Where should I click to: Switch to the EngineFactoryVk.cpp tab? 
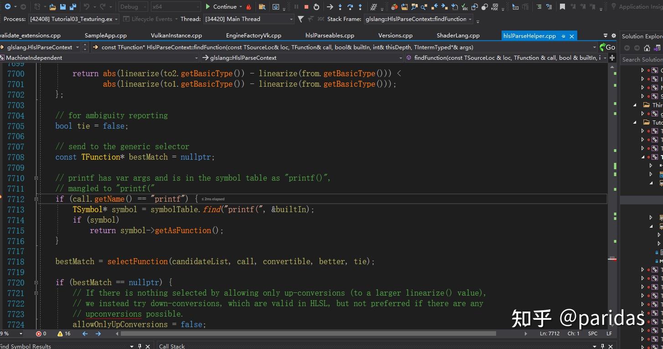[x=254, y=36]
